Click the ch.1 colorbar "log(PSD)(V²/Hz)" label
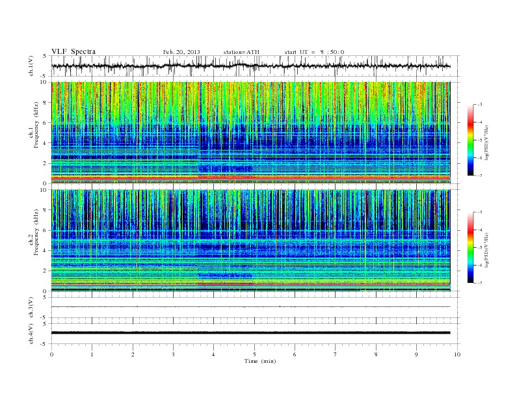The image size is (515, 398). [486, 142]
